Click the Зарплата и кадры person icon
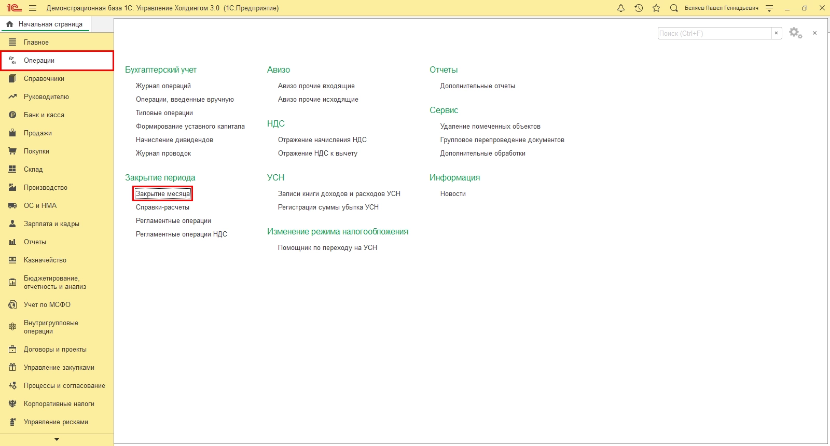This screenshot has height=446, width=830. click(x=12, y=224)
